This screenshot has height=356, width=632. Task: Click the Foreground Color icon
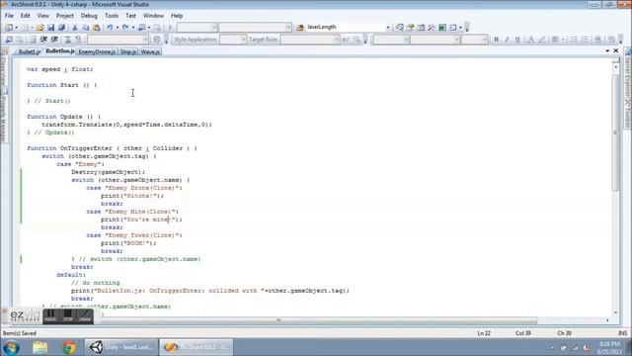click(531, 40)
